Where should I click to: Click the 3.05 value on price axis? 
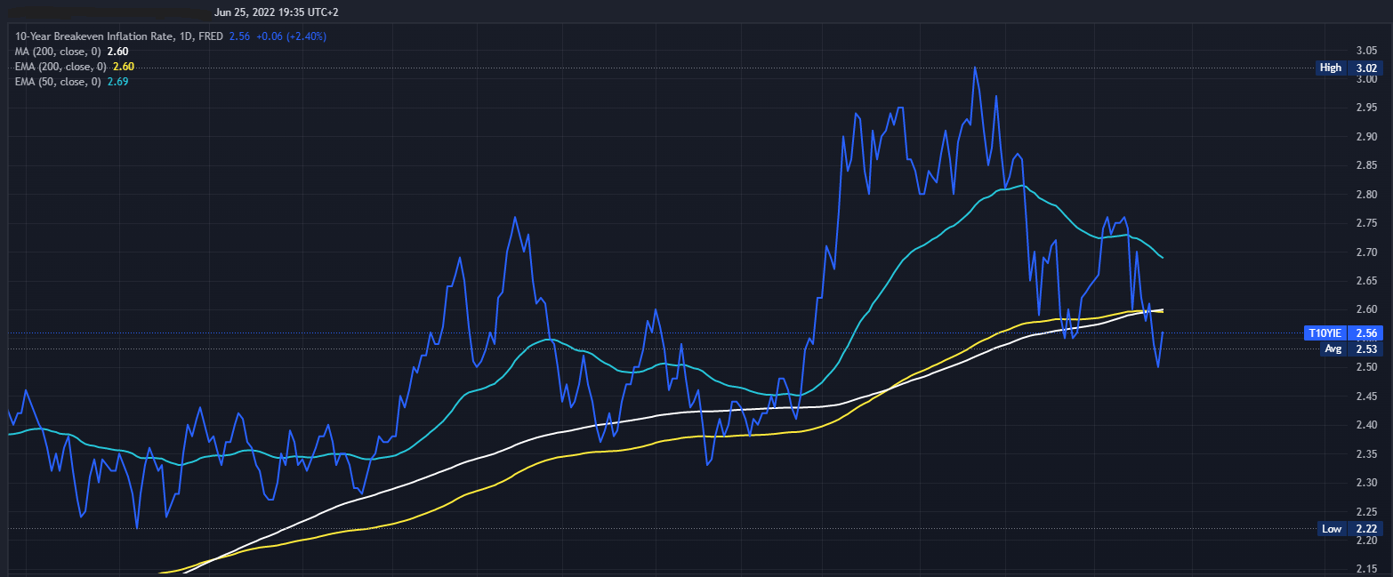click(x=1365, y=50)
